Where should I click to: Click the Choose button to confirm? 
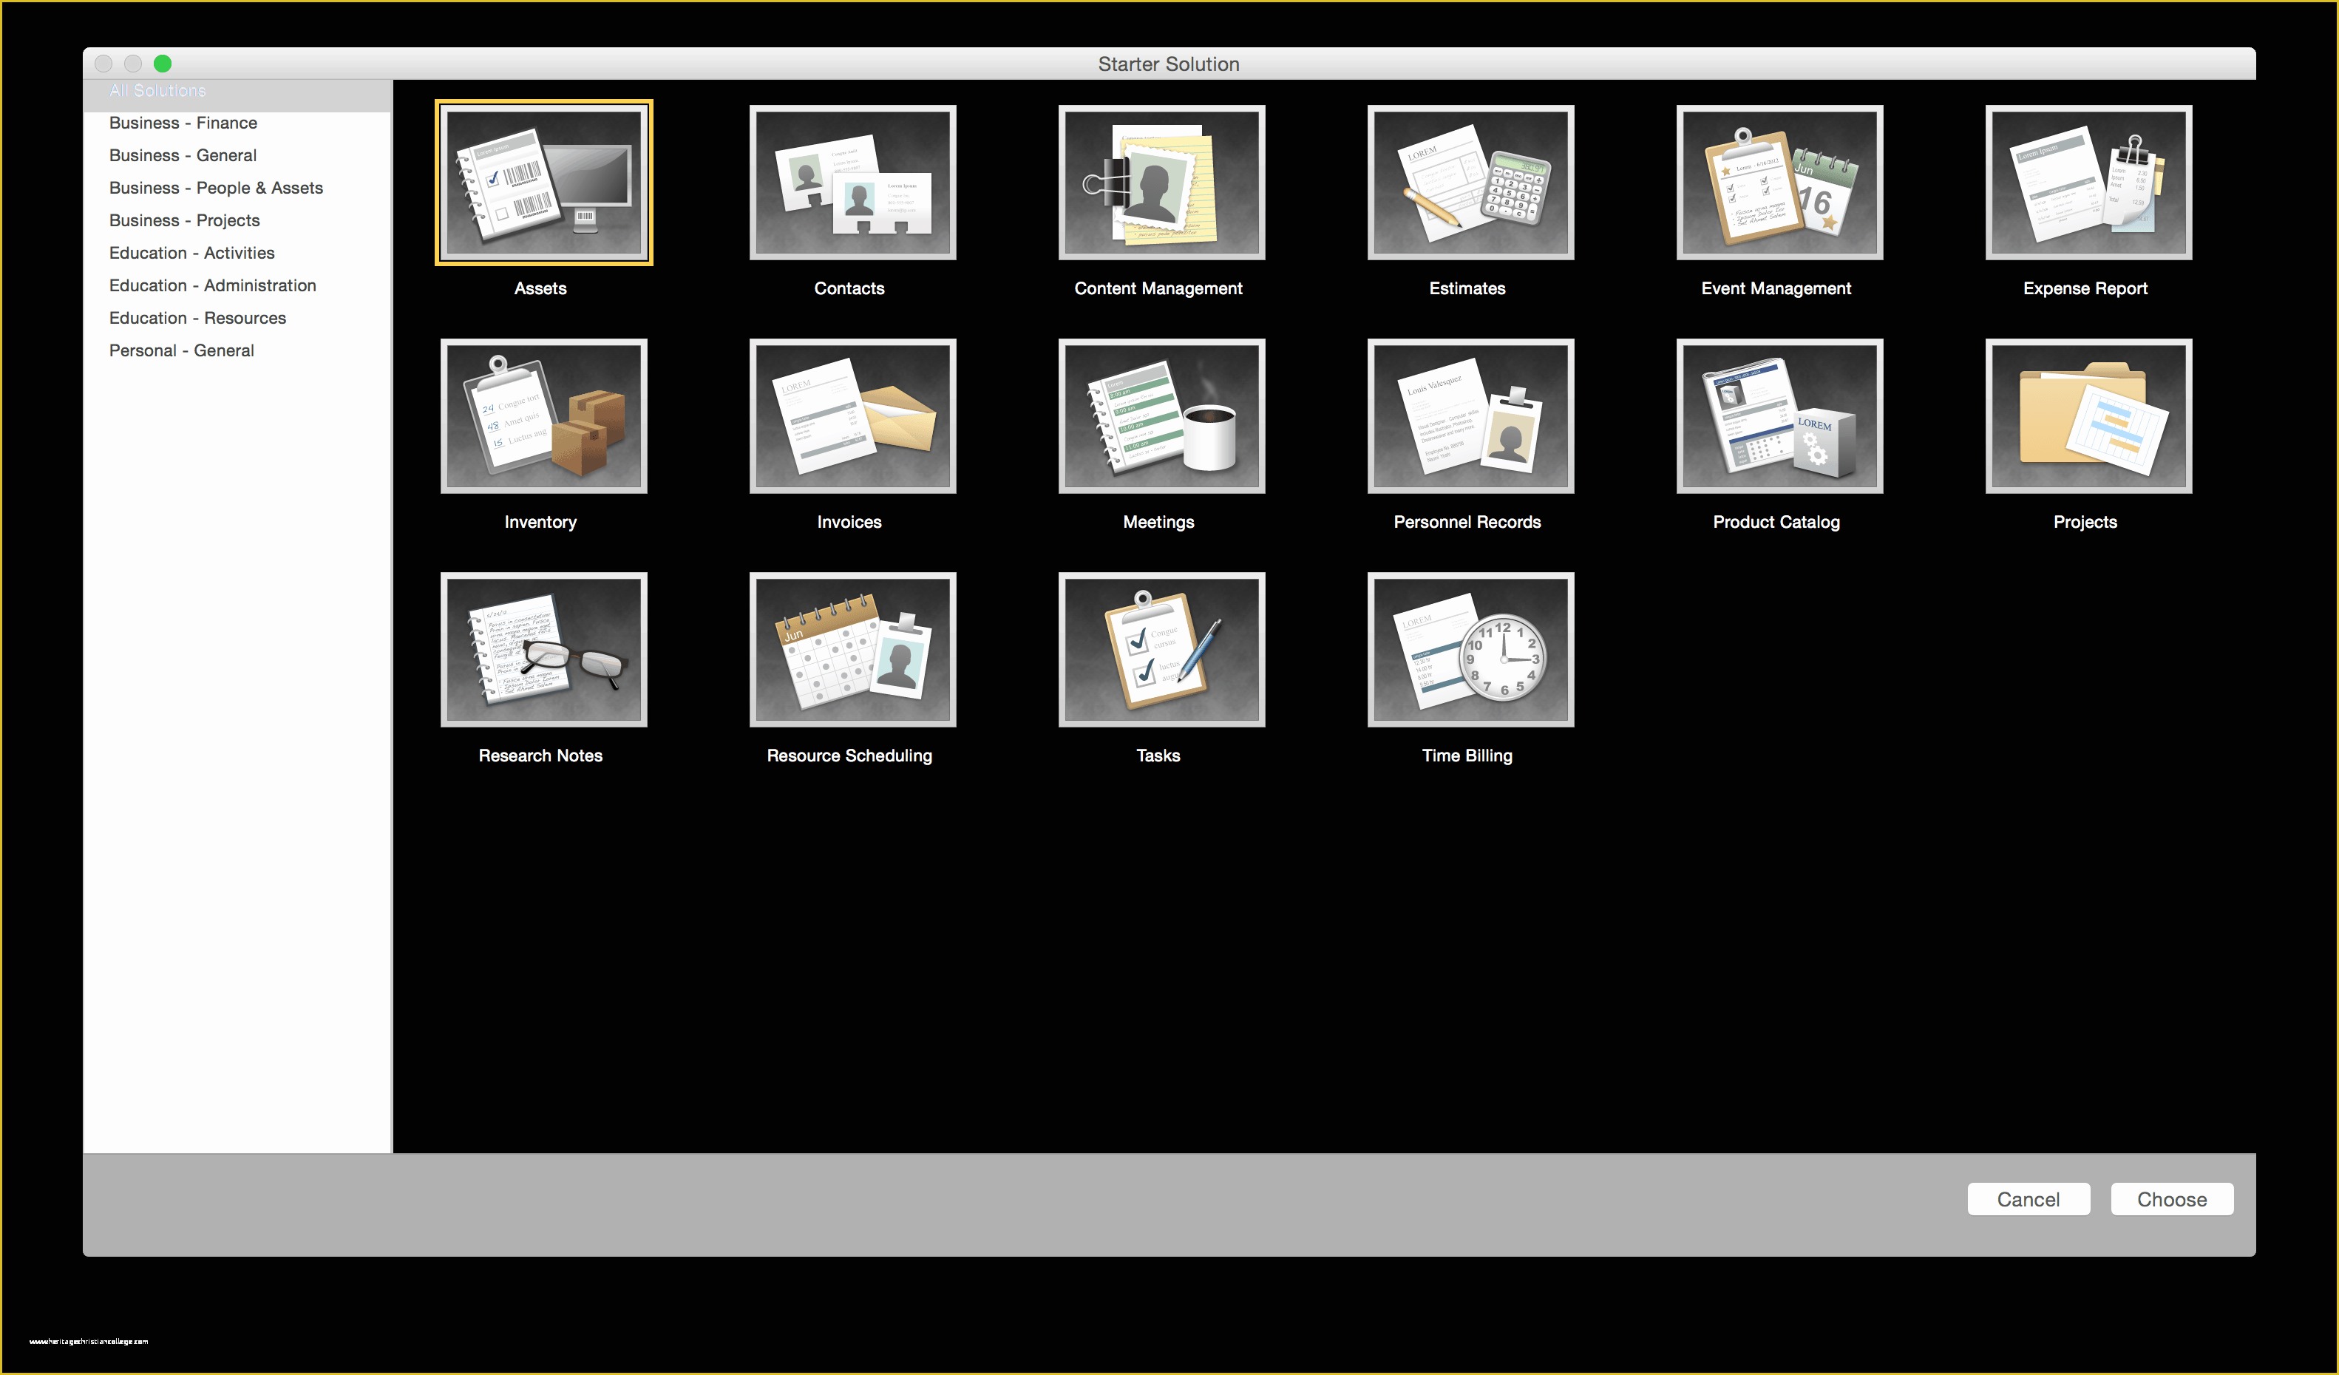2170,1200
